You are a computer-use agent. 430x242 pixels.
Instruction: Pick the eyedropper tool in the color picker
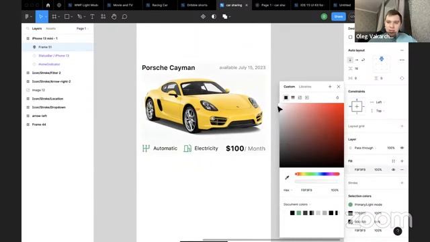click(287, 177)
